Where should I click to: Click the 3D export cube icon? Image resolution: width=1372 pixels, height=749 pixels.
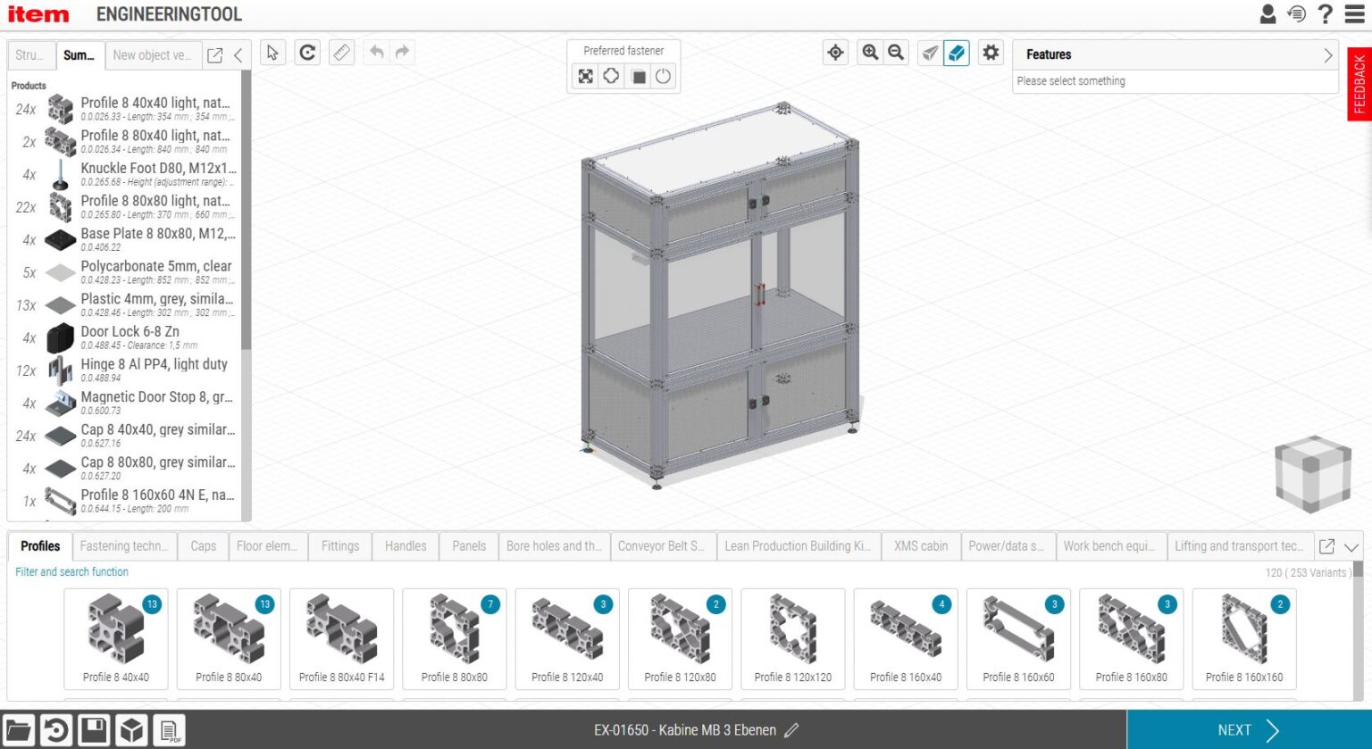point(130,729)
